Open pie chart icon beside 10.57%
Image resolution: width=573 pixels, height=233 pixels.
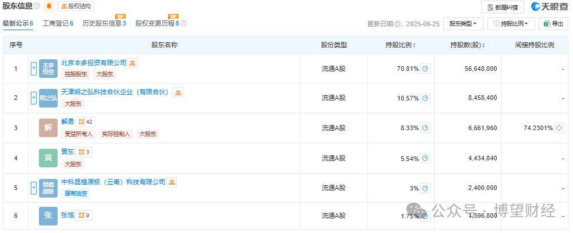click(x=425, y=98)
